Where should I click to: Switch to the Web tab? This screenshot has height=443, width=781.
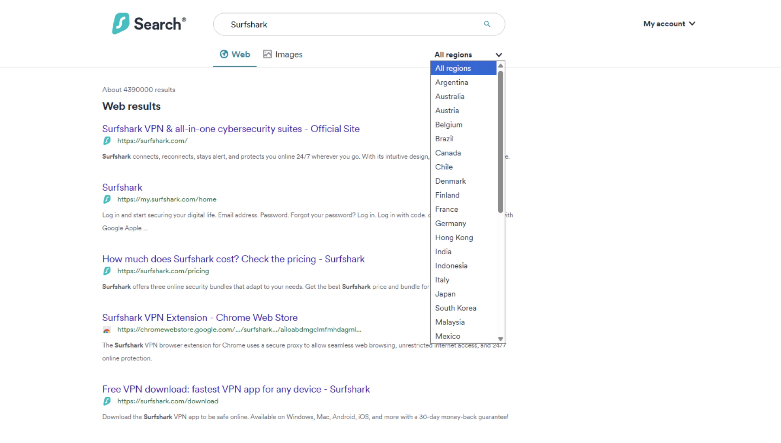tap(235, 54)
